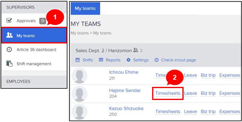The width and height of the screenshot is (242, 122).
Task: Click the Check in/out page clock icon
Action: [156, 60]
